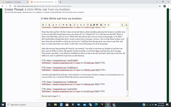Viewport: 171px width, 107px height.
Task: Switch editor to BB code mode
Action: pyautogui.click(x=126, y=25)
